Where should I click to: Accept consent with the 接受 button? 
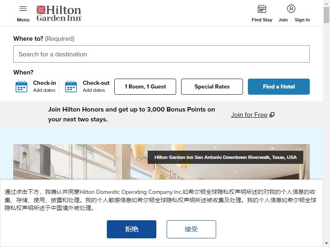[191, 229]
